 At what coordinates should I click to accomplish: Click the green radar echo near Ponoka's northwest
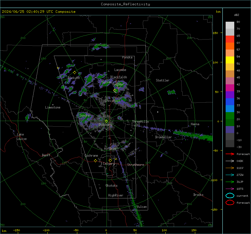(100, 46)
